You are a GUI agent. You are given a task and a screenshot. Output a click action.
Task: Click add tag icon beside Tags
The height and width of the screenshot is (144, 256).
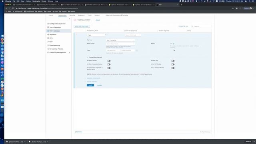(137, 50)
